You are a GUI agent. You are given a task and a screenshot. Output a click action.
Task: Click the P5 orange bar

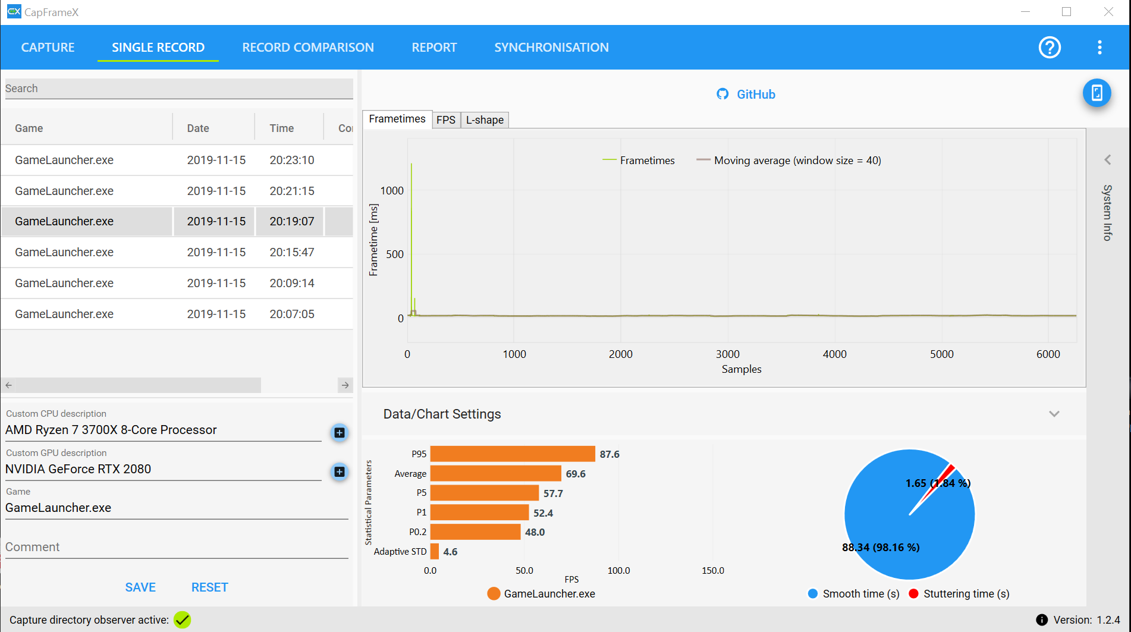(485, 493)
